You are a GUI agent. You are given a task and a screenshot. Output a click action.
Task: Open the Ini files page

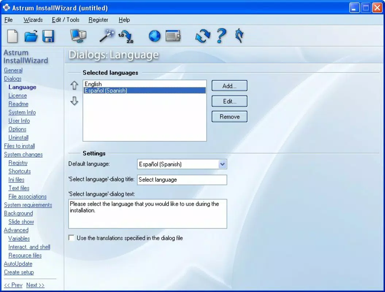[x=16, y=180]
